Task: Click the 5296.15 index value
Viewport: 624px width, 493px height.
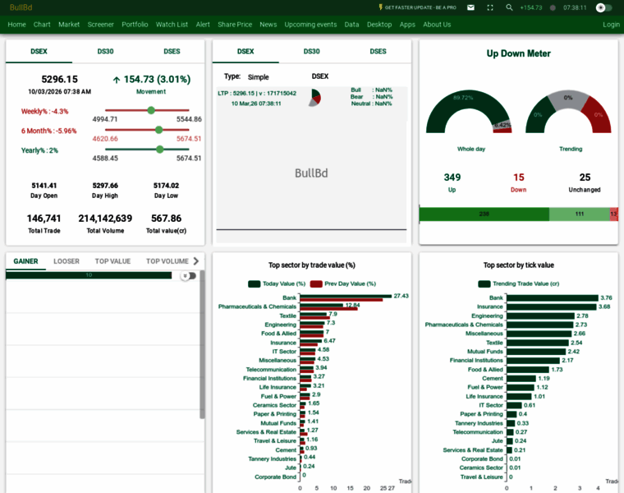Action: [x=60, y=79]
